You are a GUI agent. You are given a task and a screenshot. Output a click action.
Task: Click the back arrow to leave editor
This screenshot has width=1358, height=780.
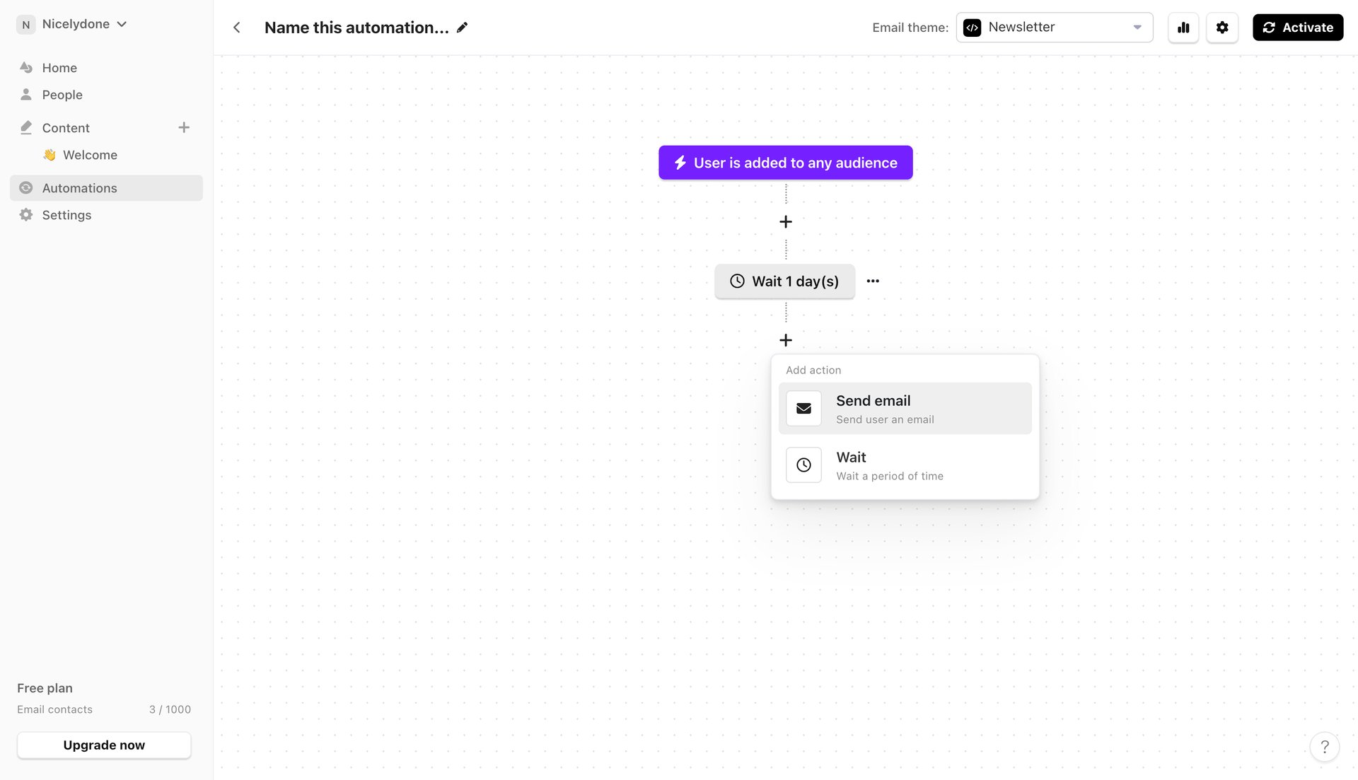pos(236,27)
